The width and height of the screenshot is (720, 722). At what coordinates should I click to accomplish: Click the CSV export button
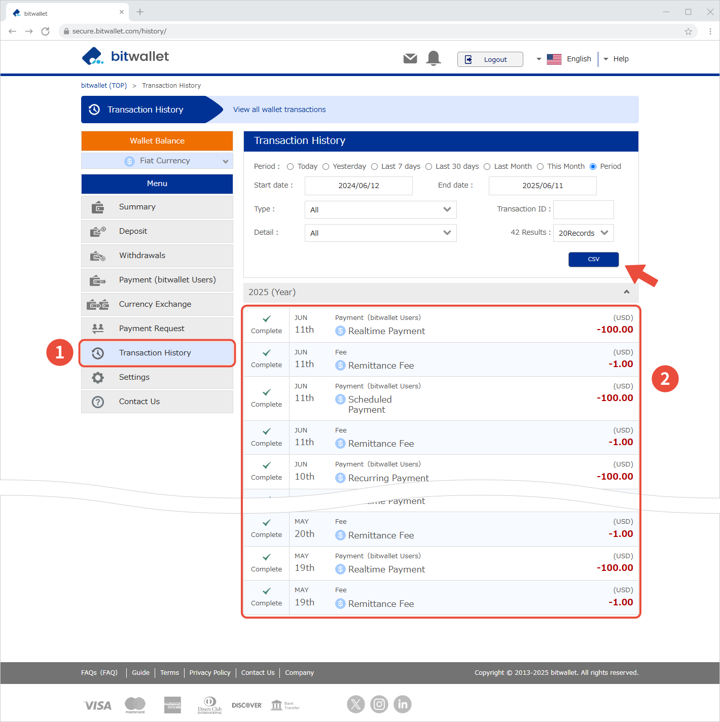593,260
